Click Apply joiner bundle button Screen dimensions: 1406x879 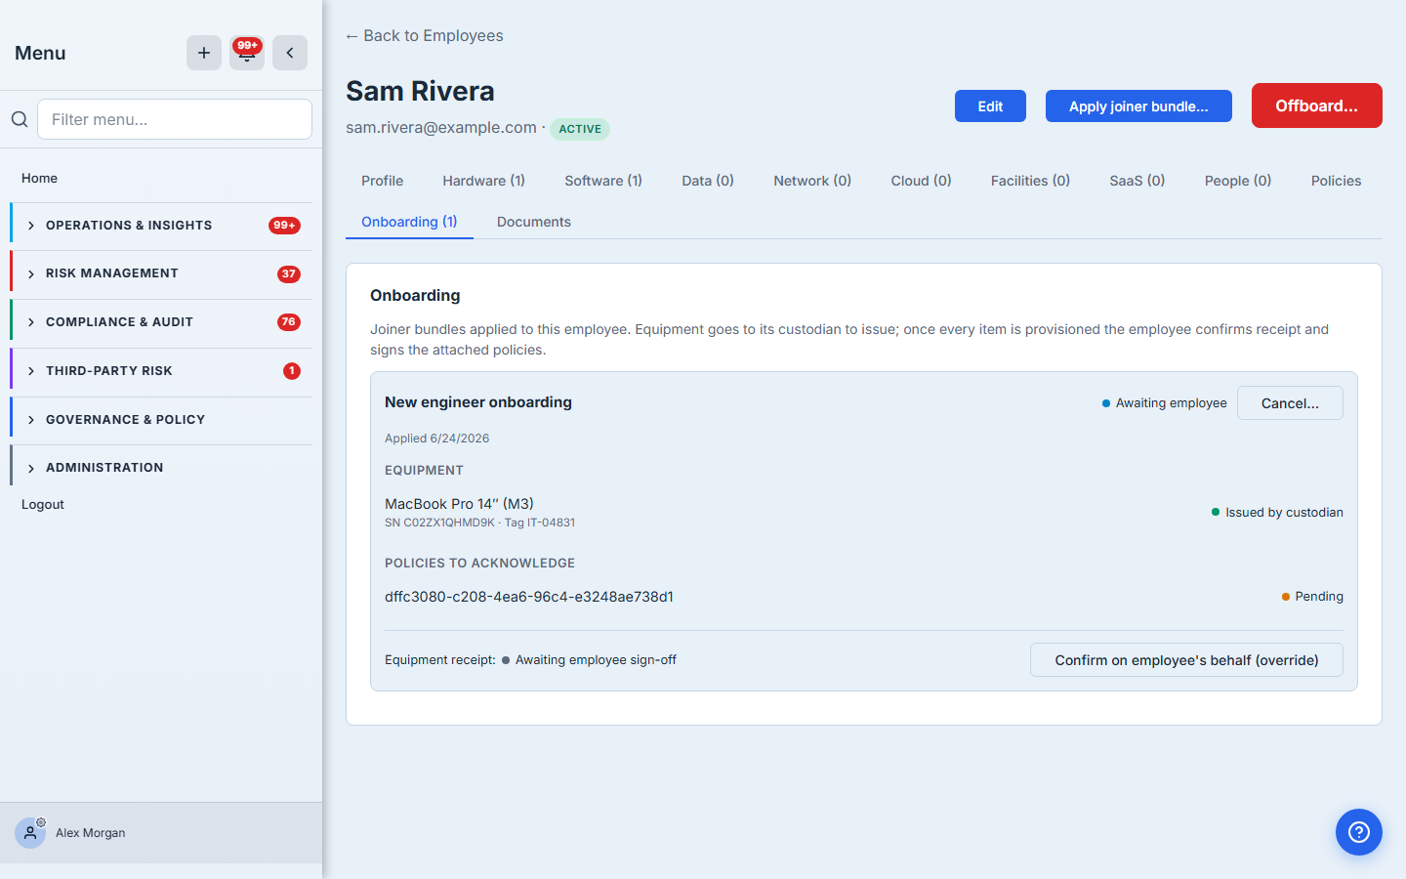point(1138,106)
